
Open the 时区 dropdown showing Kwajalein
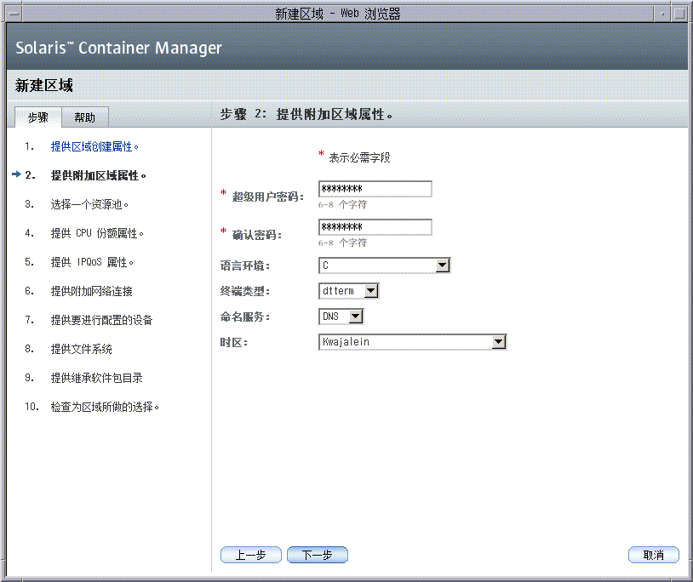412,342
